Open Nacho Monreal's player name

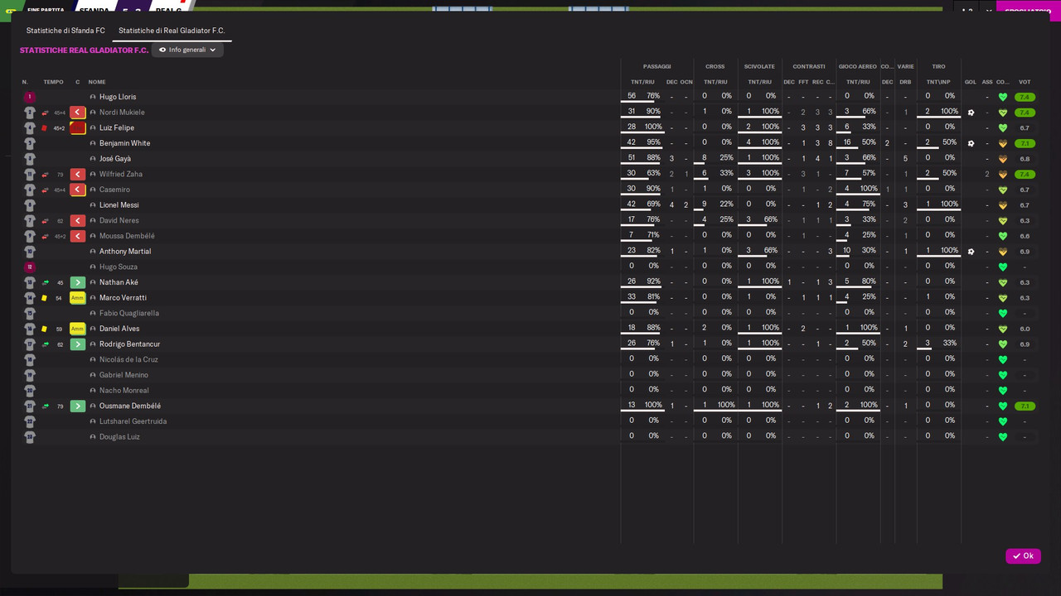124,391
